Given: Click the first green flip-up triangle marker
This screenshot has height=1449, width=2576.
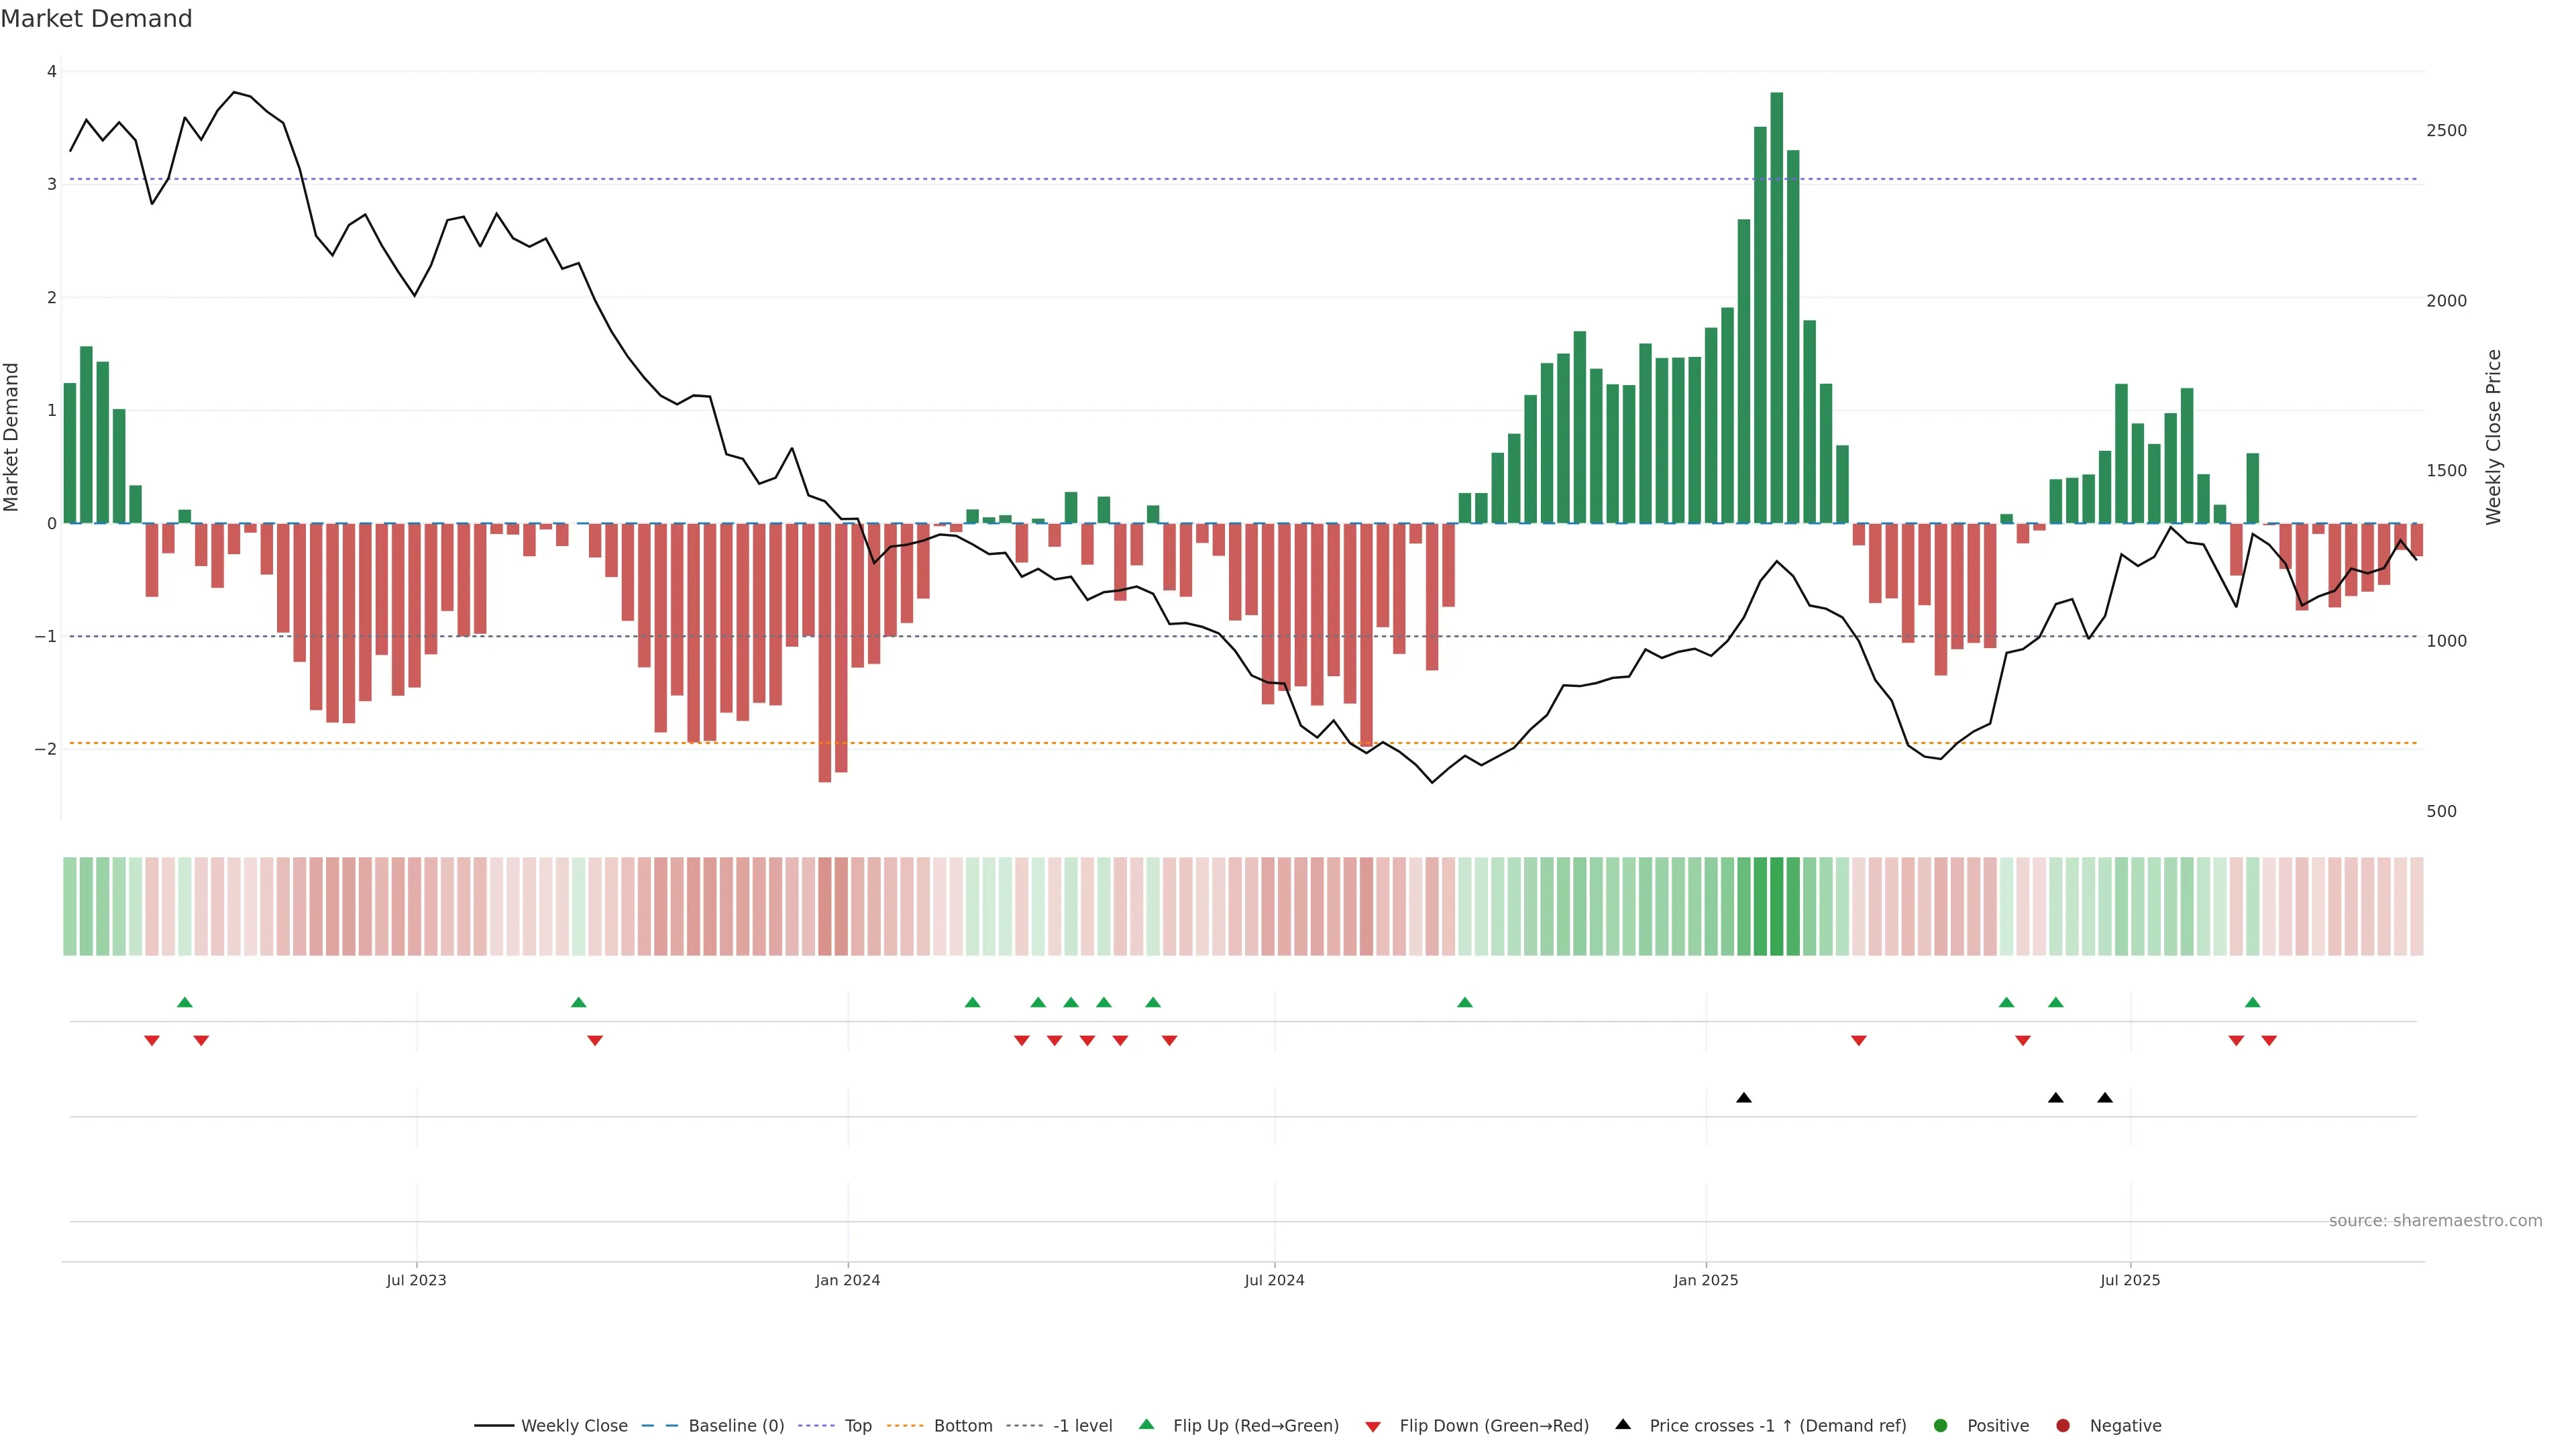Looking at the screenshot, I should [185, 1002].
